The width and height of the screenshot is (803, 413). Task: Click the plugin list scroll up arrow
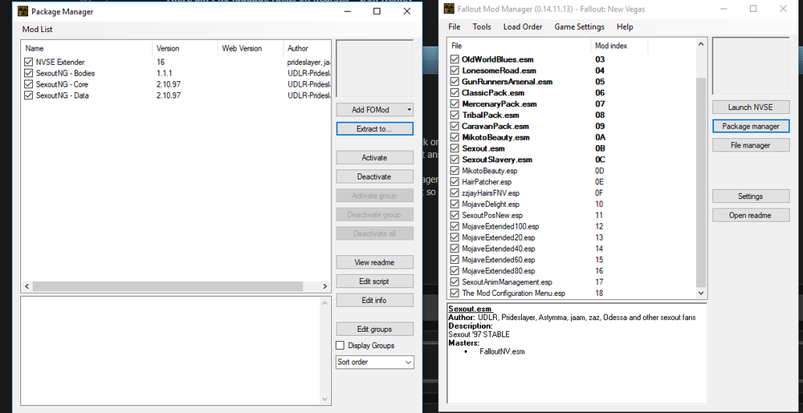701,44
